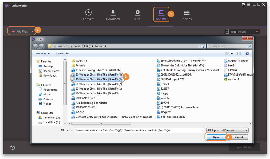The image size is (270, 159).
Task: Expand the view options arrow
Action: (x=232, y=54)
